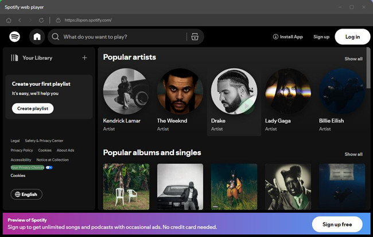373x237 pixels.
Task: Open the dark blue underwater album cover
Action: point(342,187)
